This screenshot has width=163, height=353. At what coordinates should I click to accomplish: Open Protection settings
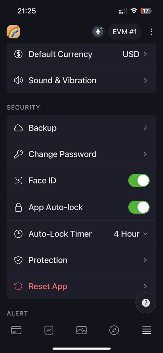(81, 260)
